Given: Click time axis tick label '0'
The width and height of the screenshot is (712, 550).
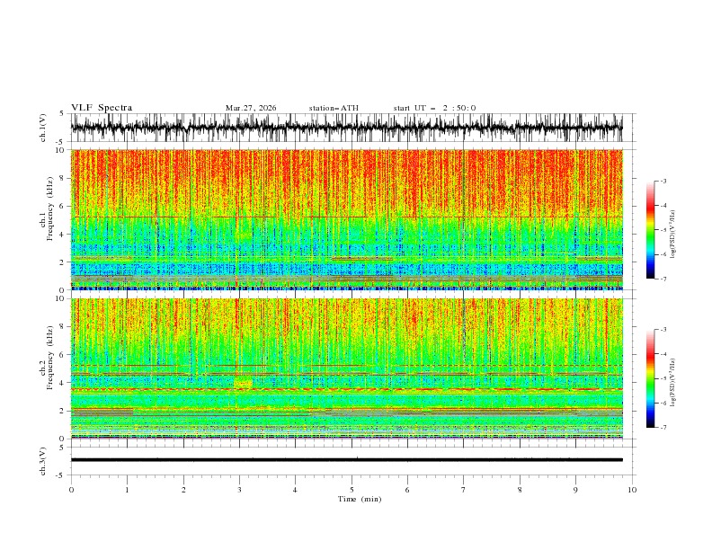Looking at the screenshot, I should [71, 490].
